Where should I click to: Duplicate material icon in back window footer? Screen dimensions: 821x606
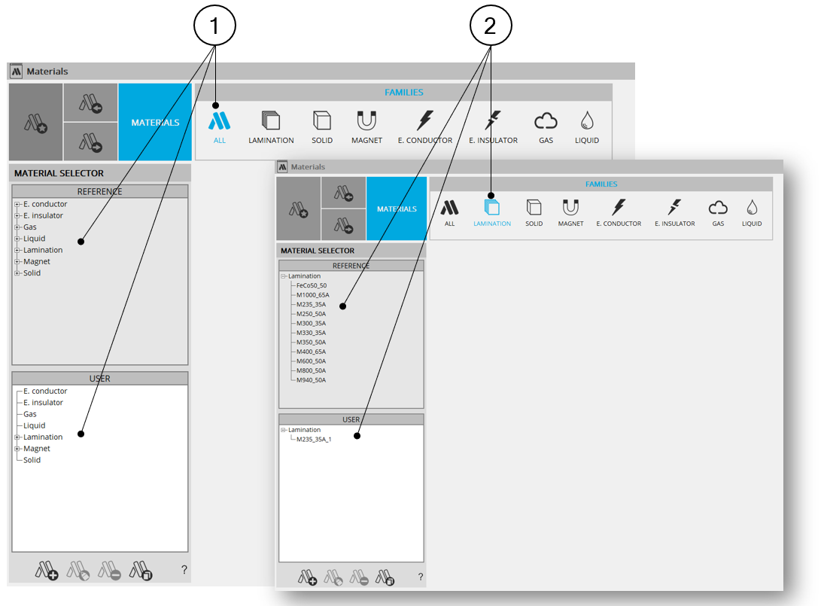click(141, 571)
